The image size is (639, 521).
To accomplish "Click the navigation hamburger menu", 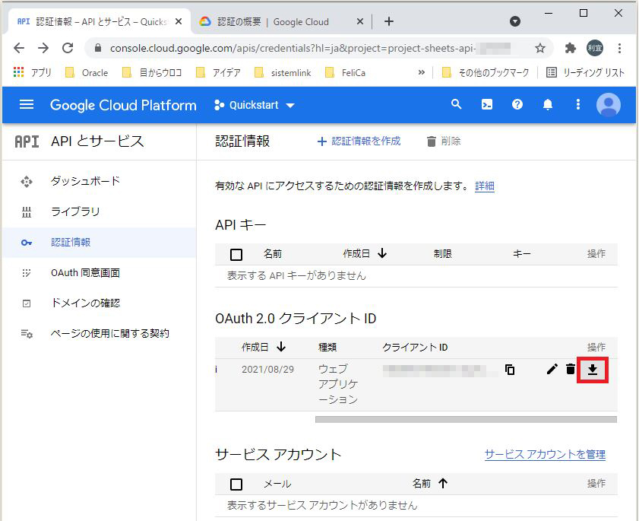I will [25, 104].
